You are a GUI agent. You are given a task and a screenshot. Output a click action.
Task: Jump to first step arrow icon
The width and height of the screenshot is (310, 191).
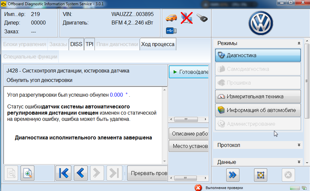pyautogui.click(x=63, y=173)
